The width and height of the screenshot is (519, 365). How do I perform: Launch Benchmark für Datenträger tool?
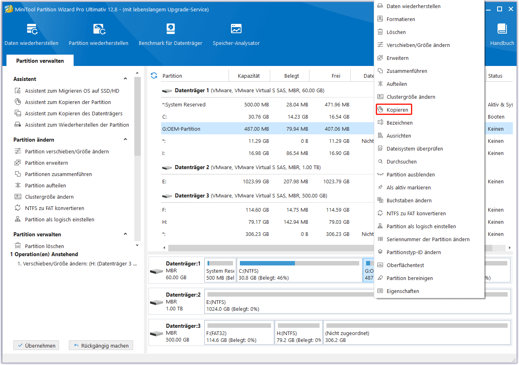tap(170, 34)
